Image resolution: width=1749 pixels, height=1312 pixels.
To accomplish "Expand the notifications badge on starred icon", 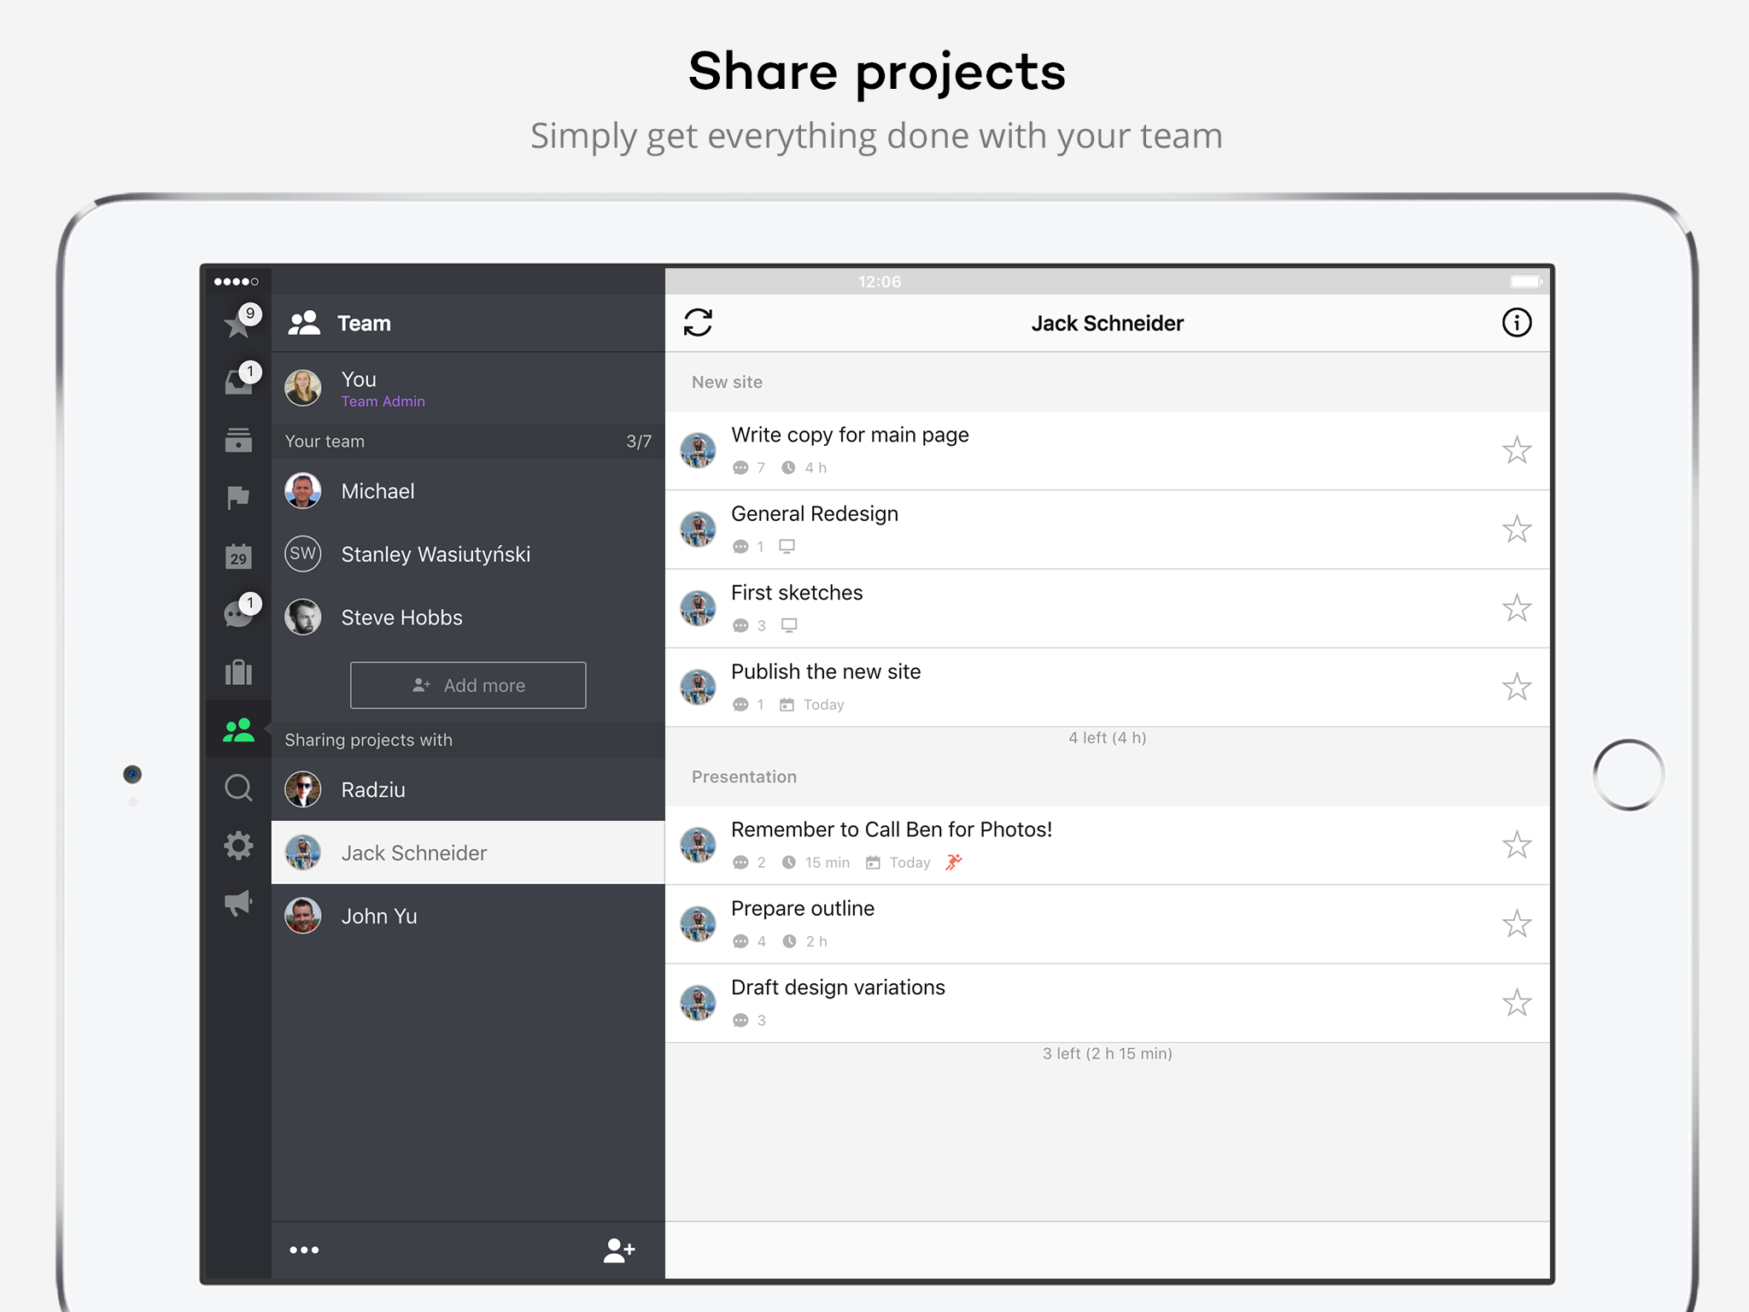I will tap(250, 314).
